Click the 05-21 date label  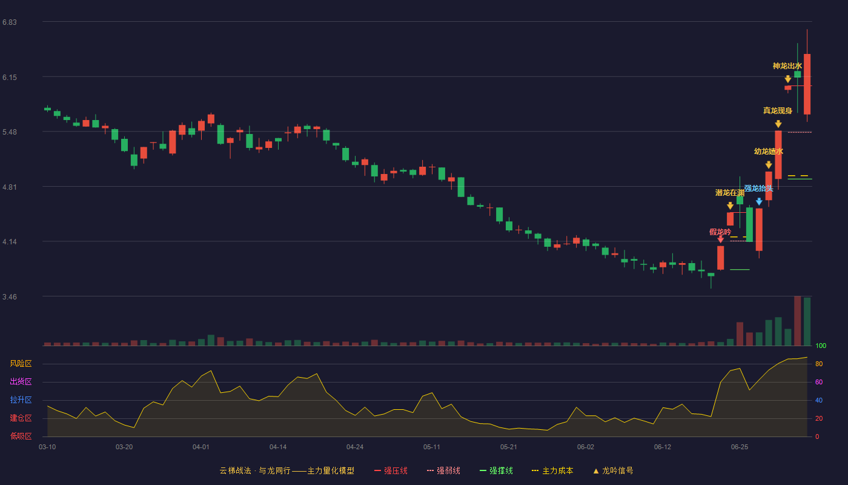(x=509, y=447)
